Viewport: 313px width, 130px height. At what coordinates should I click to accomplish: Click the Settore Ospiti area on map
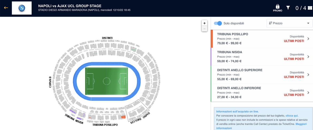(137, 110)
